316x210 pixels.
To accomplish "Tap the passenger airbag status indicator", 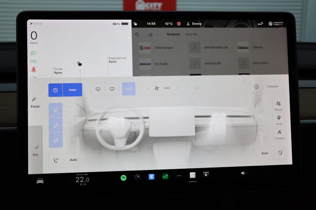I will point(276,24).
